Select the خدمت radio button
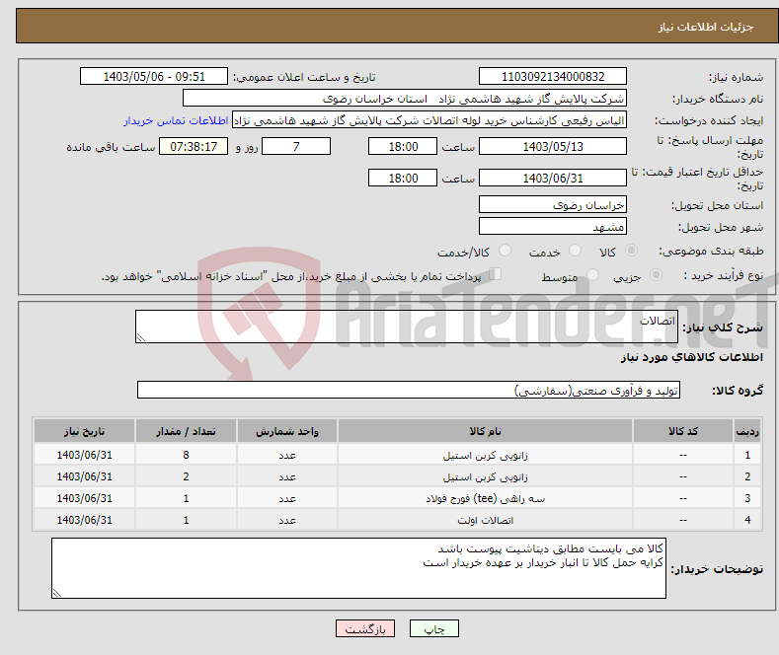This screenshot has width=779, height=655. click(575, 251)
